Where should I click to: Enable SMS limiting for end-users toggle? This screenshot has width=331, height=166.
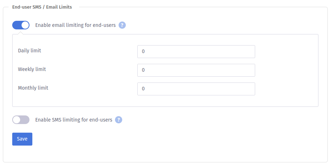pyautogui.click(x=21, y=120)
